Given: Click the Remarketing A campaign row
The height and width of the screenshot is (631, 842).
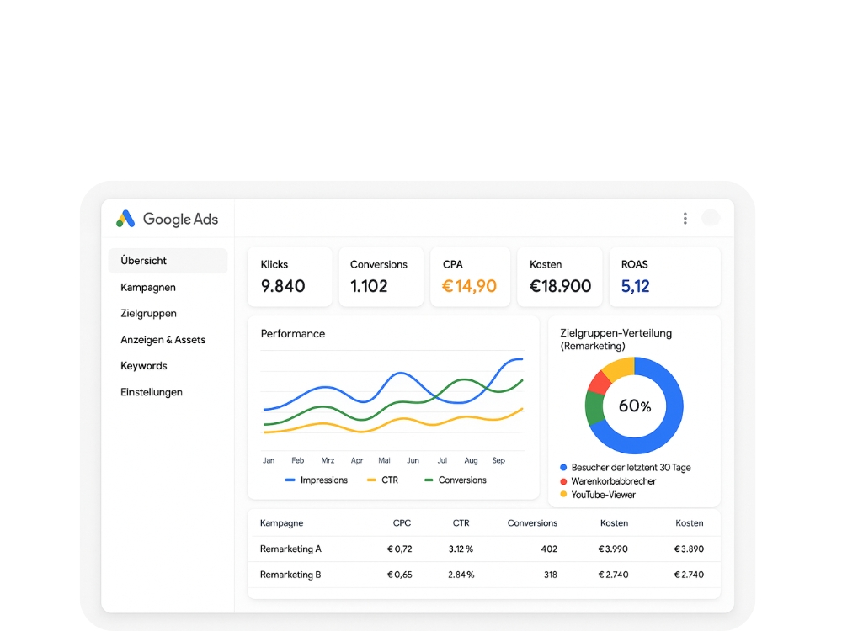Looking at the screenshot, I should (x=290, y=549).
